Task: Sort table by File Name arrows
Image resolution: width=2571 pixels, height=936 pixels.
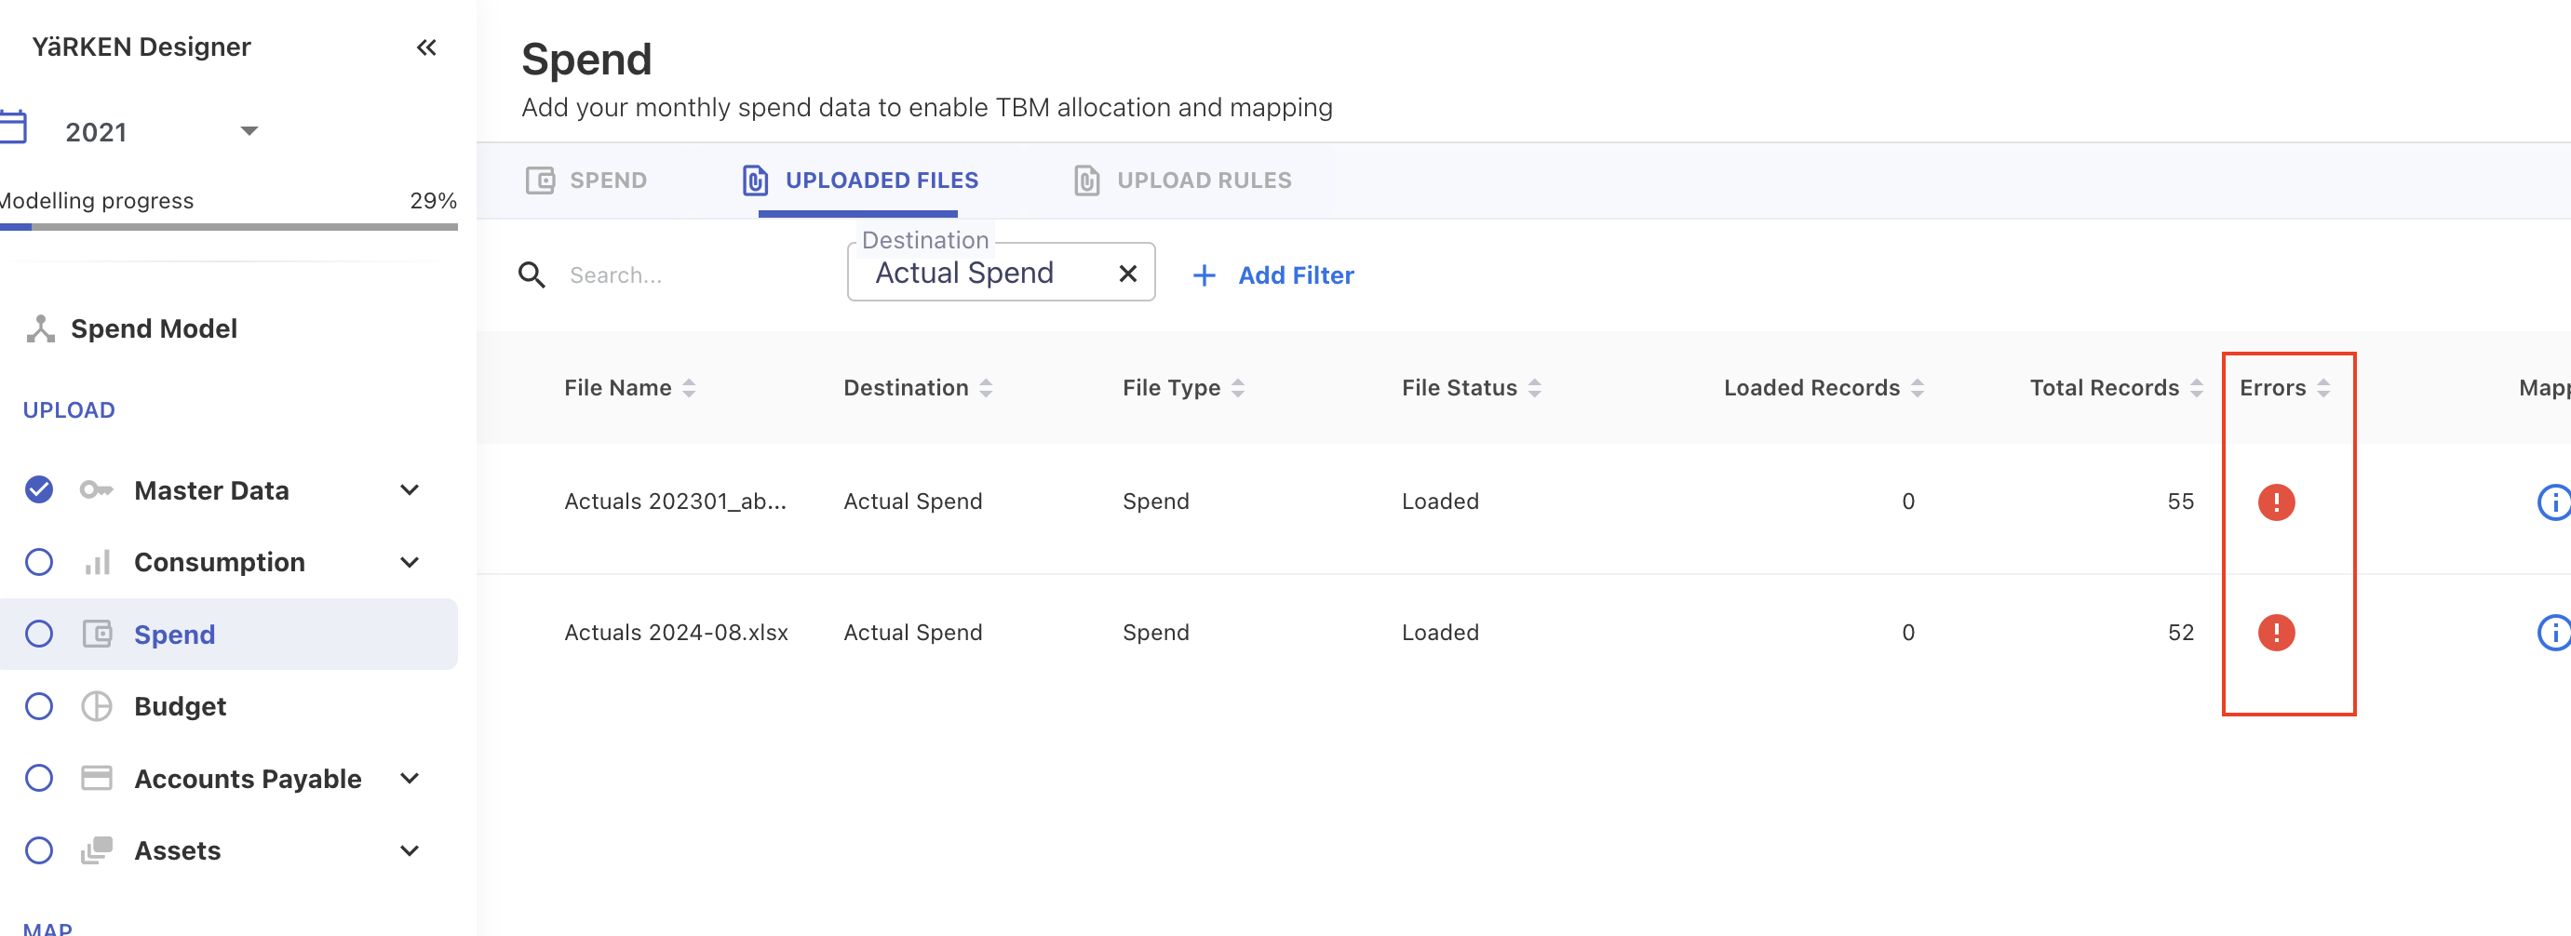Action: [689, 388]
